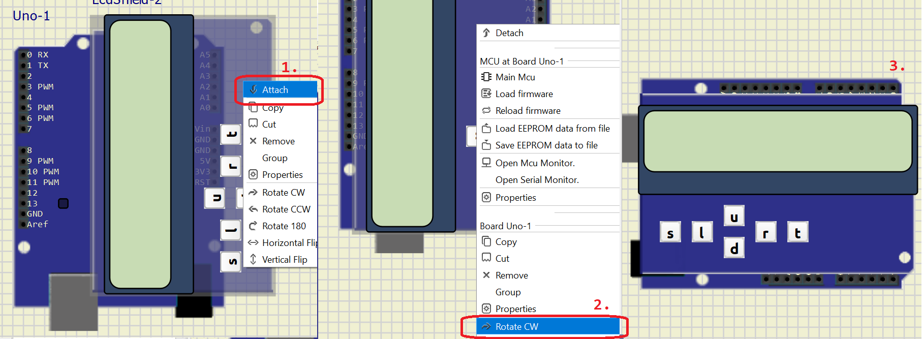
Task: Click the horizontal LCD screen on the rotated shield
Action: tap(778, 141)
